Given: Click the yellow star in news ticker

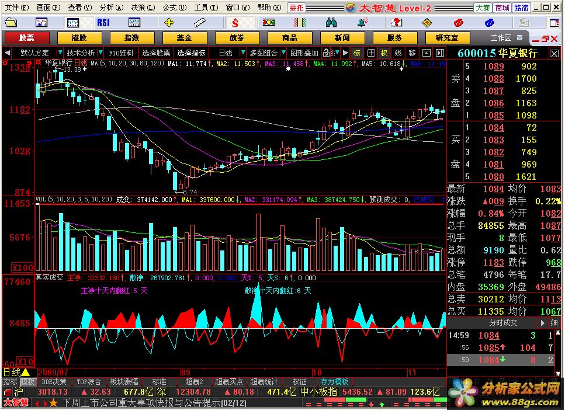Looking at the screenshot, I should (53, 403).
